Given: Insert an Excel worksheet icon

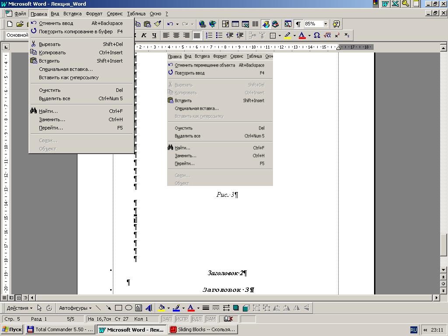Looking at the screenshot, I should pyautogui.click(x=245, y=24).
